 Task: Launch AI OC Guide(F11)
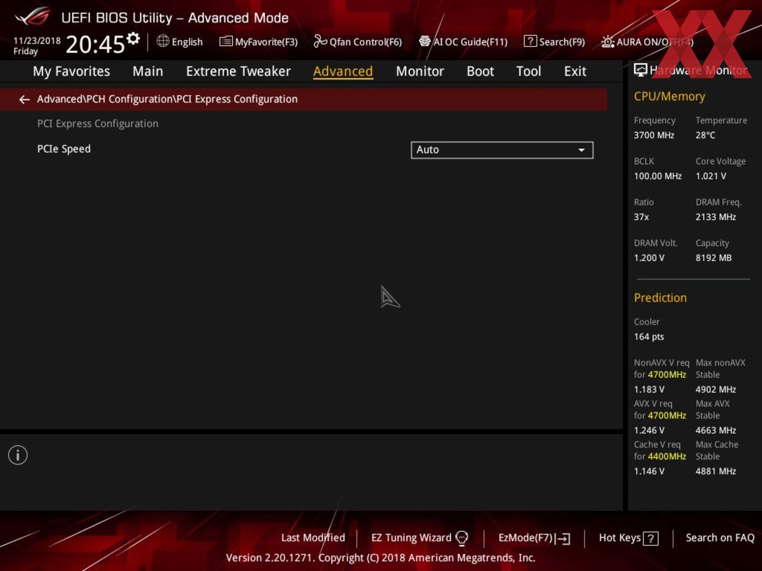coord(463,41)
